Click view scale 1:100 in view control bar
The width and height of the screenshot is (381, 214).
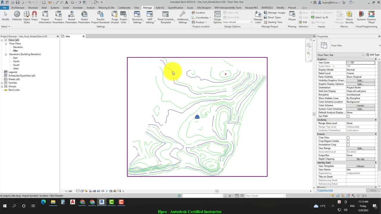tap(69, 191)
